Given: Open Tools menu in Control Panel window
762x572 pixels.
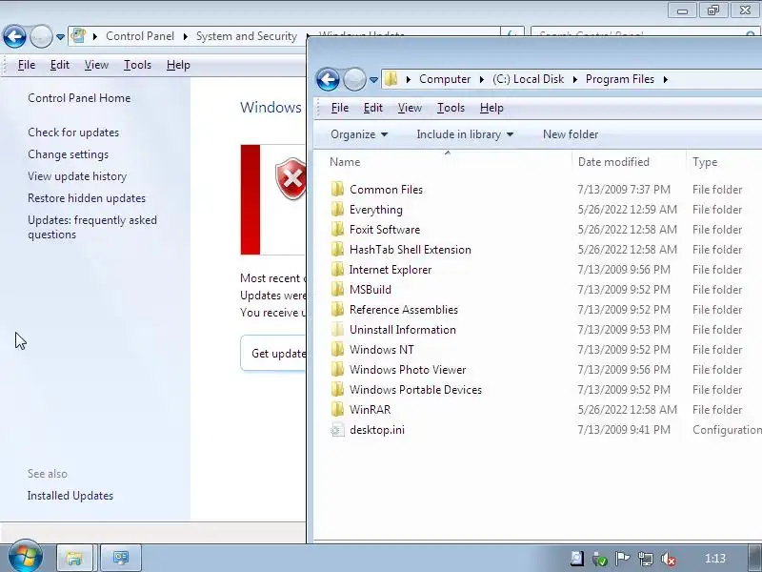Looking at the screenshot, I should coord(137,65).
